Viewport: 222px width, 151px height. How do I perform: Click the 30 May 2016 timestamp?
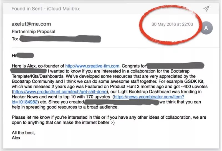(172, 24)
